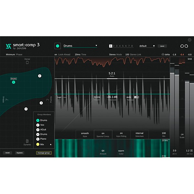Toggle Input Riding on
194x194 pixels.
(121, 135)
